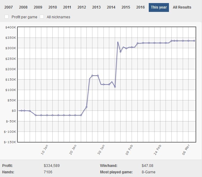
Task: Switch to the 2016 tab
Action: (140, 7)
